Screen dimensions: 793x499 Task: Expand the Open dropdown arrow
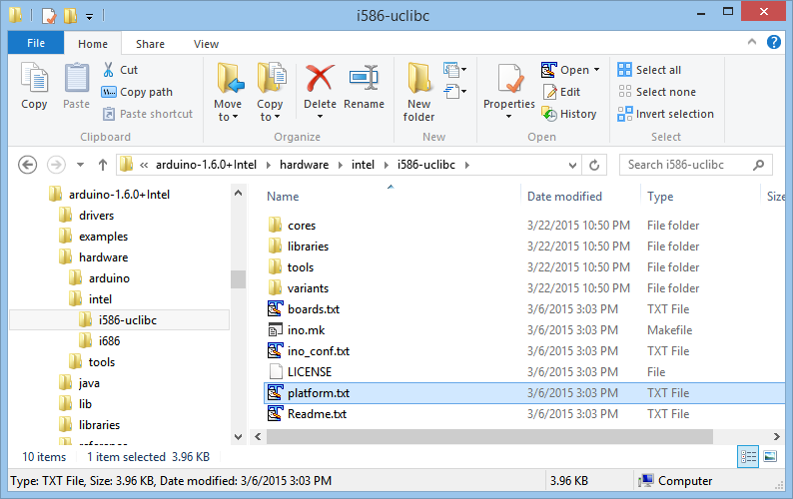597,70
